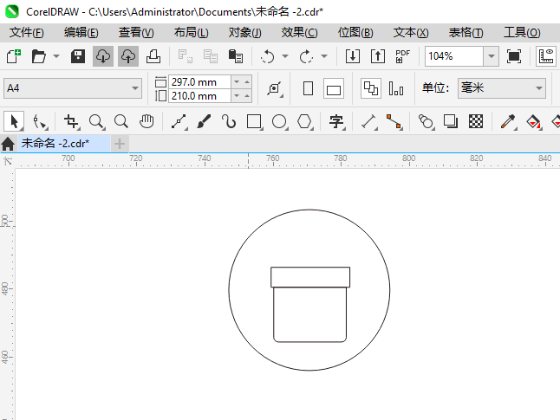Select the Freehand curve tool
Screen dimensions: 560x420
179,122
